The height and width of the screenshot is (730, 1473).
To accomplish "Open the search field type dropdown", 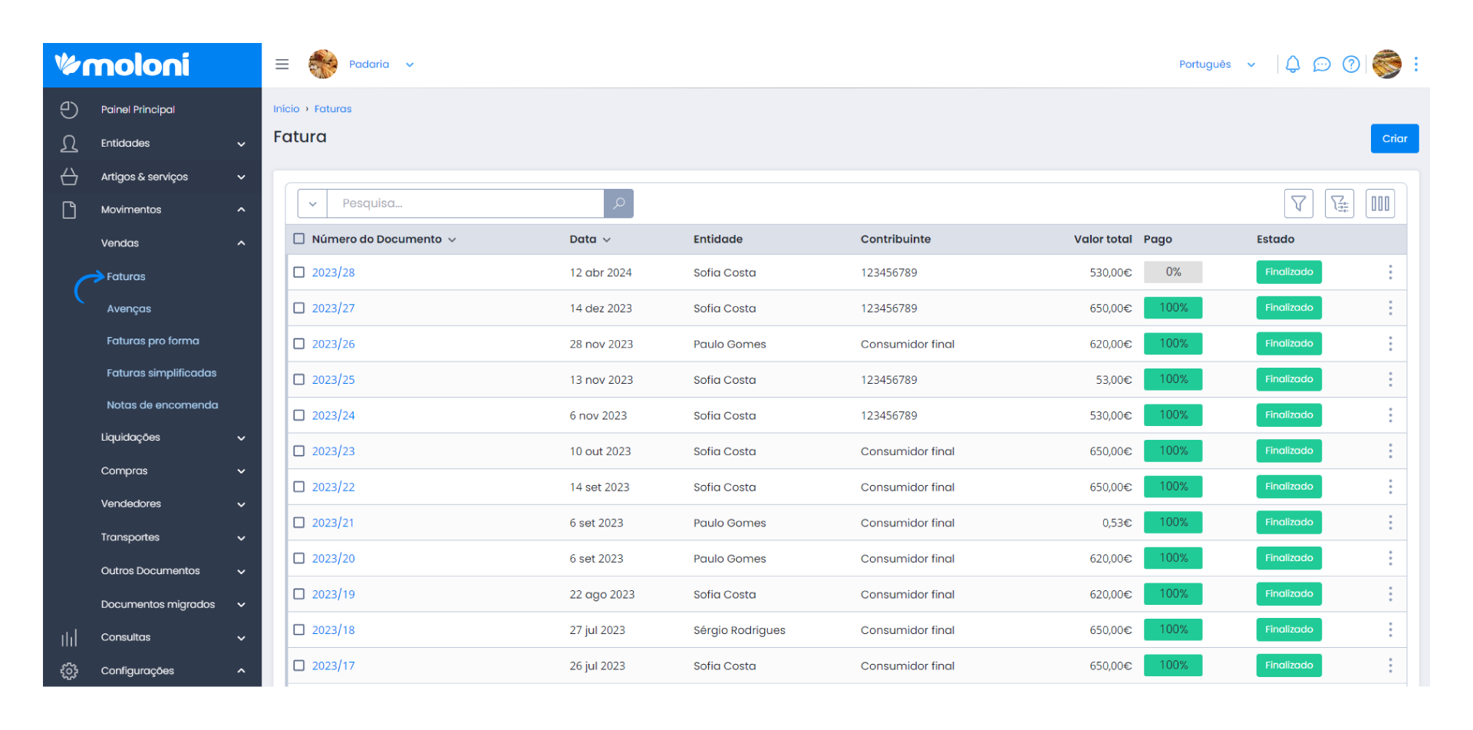I will coord(312,203).
